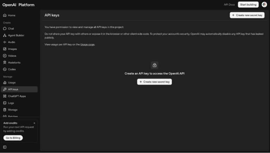The width and height of the screenshot is (270, 153).
Task: Click the Logs icon
Action: click(x=5, y=103)
